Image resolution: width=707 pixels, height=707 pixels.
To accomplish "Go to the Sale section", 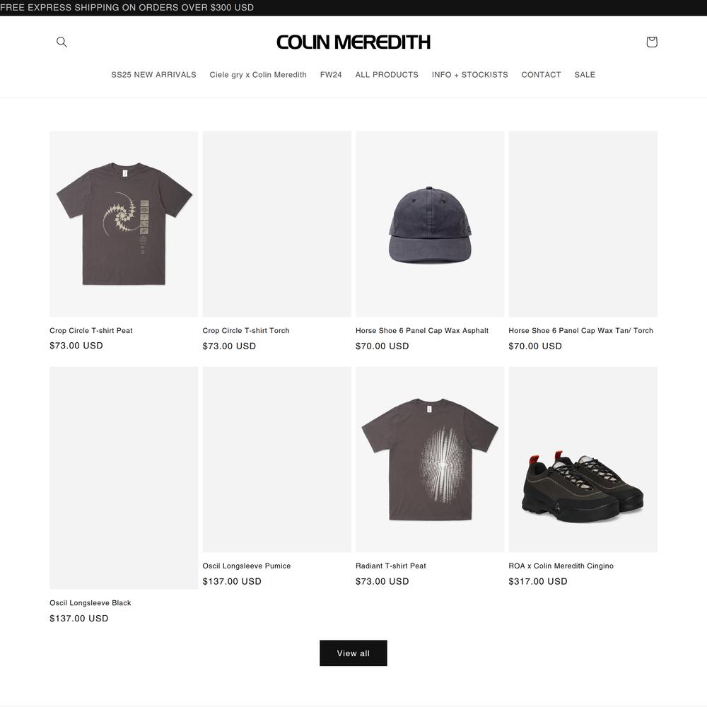I will tap(585, 75).
